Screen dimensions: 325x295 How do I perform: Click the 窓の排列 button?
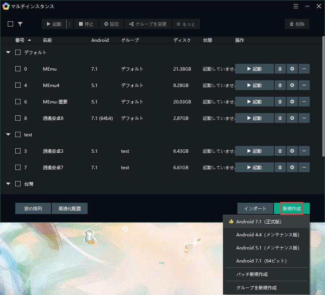coord(33,208)
